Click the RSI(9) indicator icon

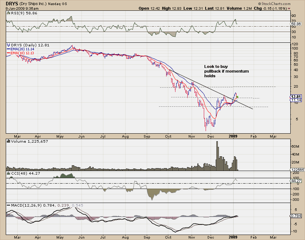click(8, 13)
